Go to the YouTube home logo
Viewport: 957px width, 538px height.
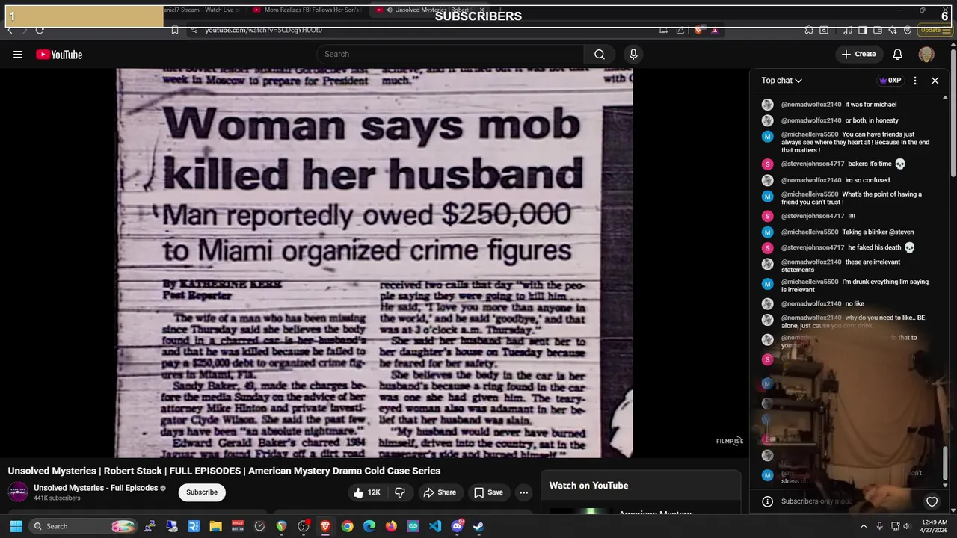59,55
